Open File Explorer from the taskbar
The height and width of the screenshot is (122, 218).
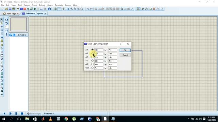point(27,119)
